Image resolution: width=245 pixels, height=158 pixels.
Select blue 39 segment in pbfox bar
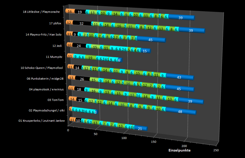[192, 30]
